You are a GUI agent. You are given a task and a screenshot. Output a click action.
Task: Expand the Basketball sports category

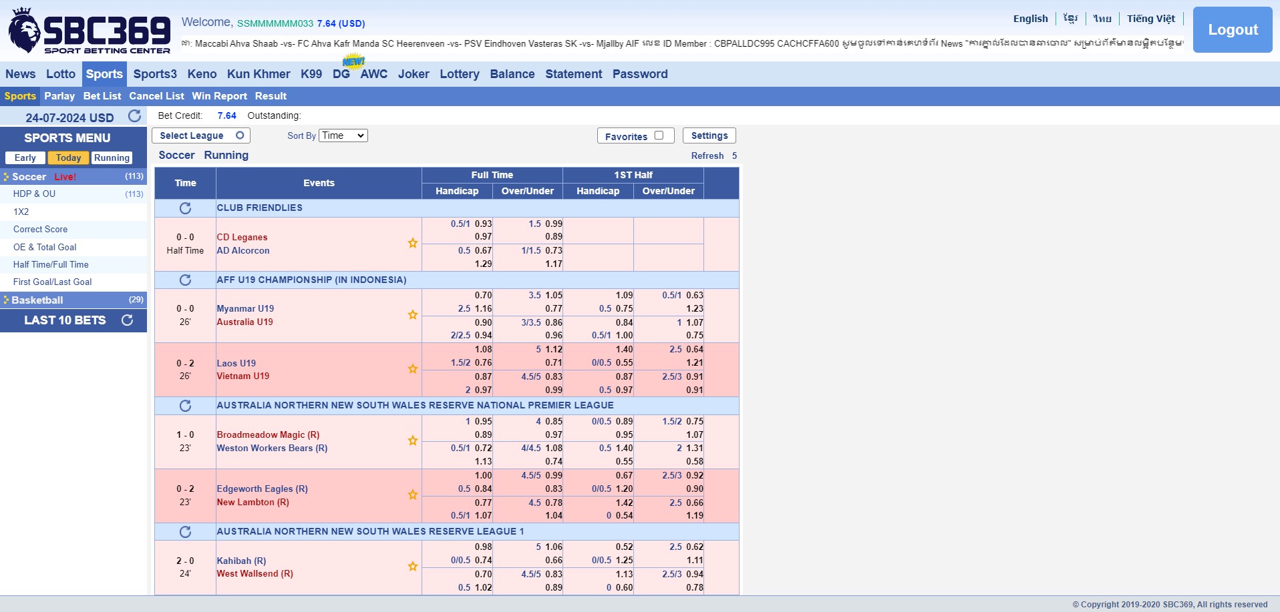tap(37, 300)
